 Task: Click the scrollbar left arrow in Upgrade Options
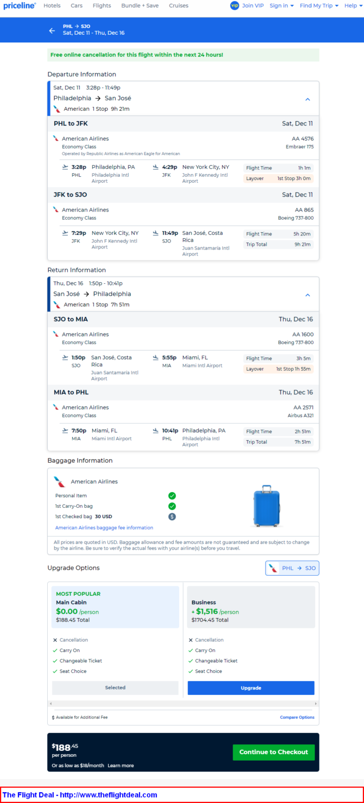(51, 704)
